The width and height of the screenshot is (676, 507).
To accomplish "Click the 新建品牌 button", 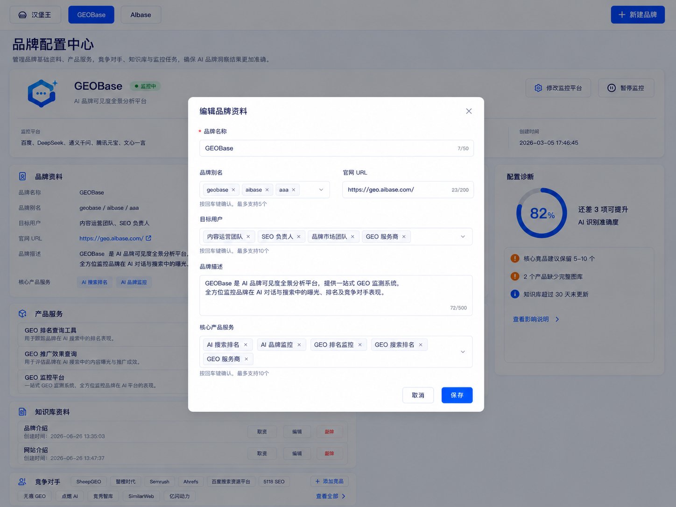I will (638, 15).
